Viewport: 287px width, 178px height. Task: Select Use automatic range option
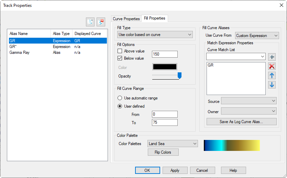(x=120, y=98)
